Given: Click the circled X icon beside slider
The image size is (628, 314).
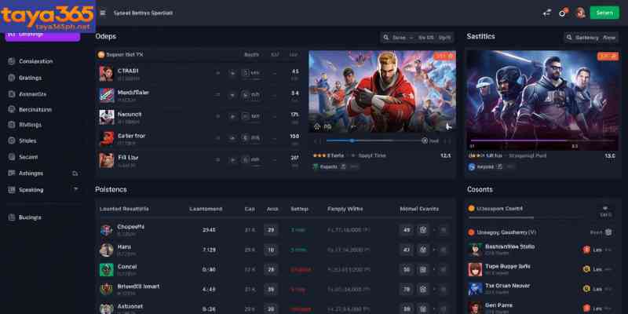Looking at the screenshot, I should pyautogui.click(x=425, y=141).
